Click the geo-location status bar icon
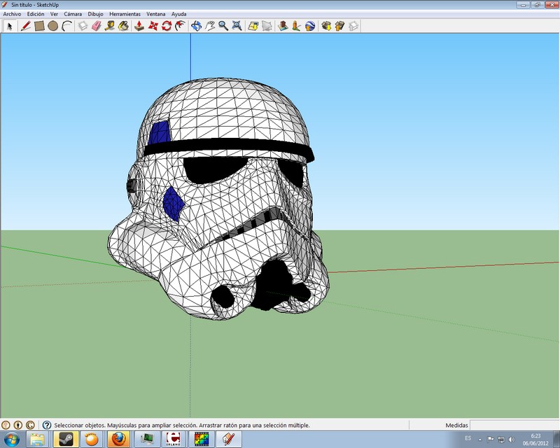Screen dimensions: 560x448 [6, 425]
